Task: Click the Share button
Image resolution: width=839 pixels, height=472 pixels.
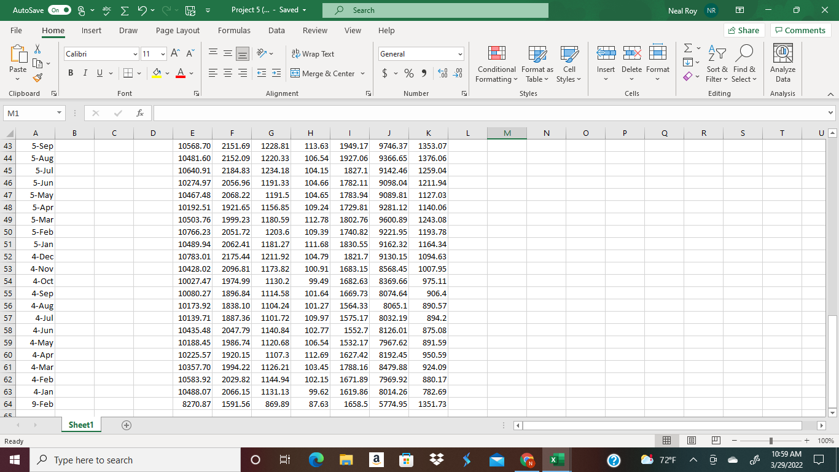Action: (743, 29)
